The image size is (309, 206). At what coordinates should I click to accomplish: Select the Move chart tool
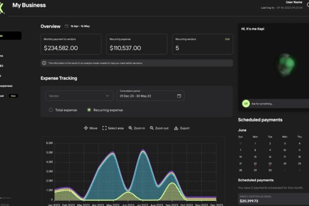point(91,128)
